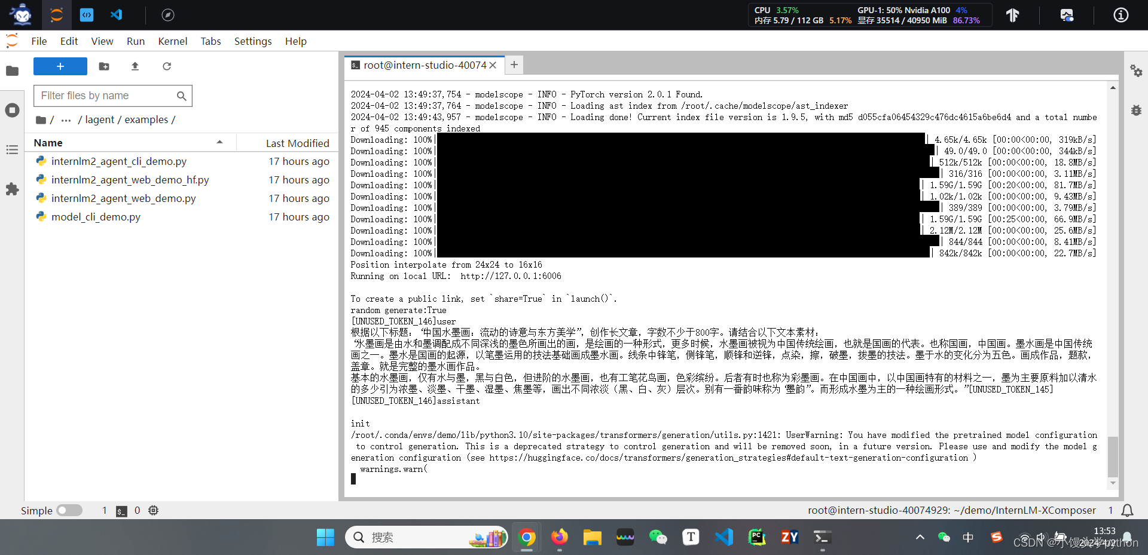
Task: Toggle the Simple interface mode switch
Action: click(x=69, y=510)
